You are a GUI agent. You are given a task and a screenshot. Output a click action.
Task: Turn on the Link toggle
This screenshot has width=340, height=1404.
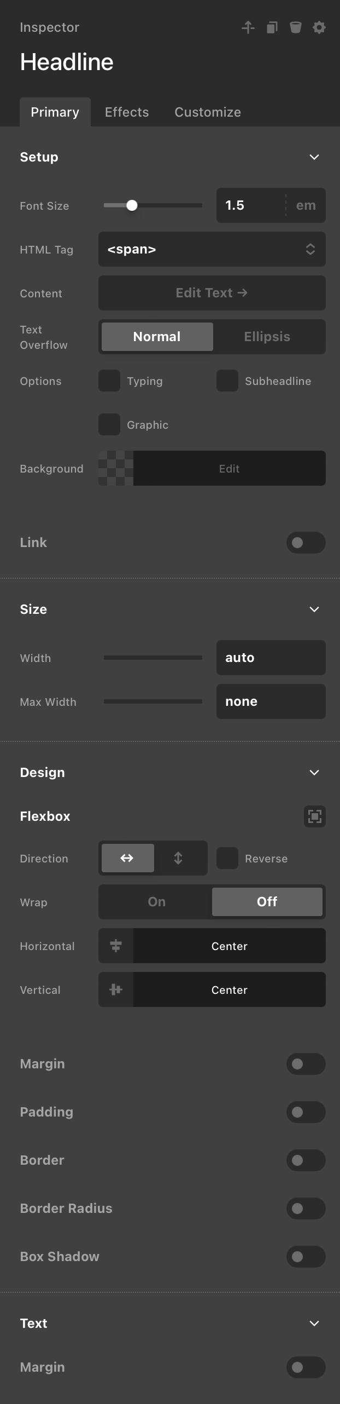pyautogui.click(x=306, y=543)
